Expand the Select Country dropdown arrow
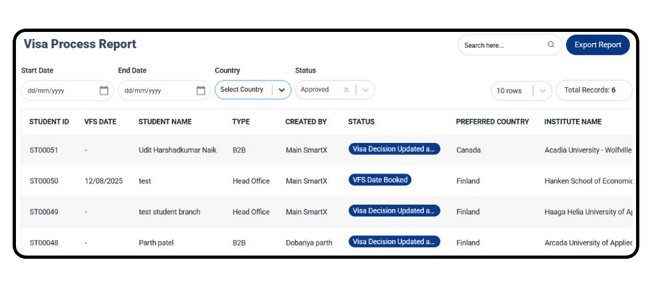This screenshot has height=286, width=652. pos(281,90)
